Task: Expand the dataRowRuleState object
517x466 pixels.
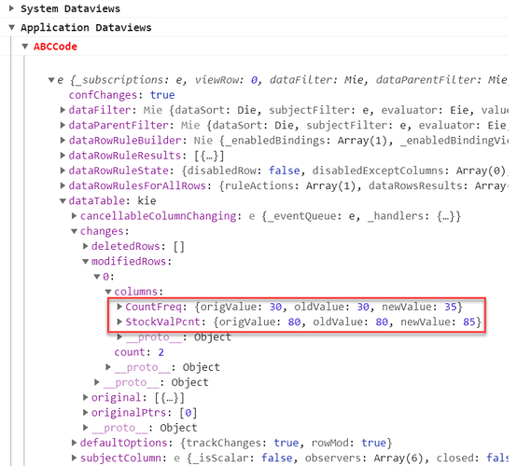Action: [x=63, y=171]
